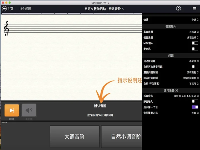
Task: Click the treble clef on the staff
Action: 6,28
